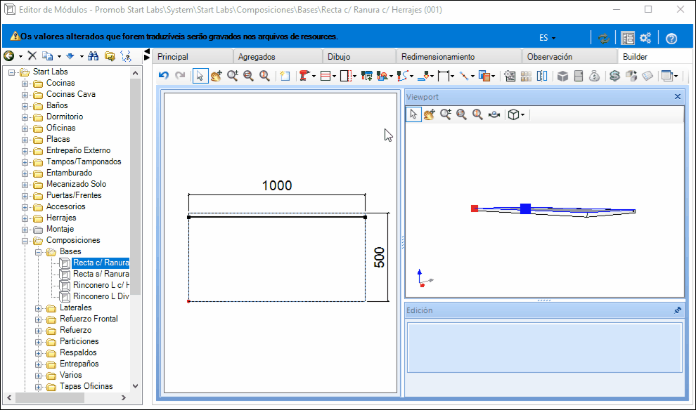696x410 pixels.
Task: Click the tree horizontal scrollbar right arrow
Action: click(124, 398)
